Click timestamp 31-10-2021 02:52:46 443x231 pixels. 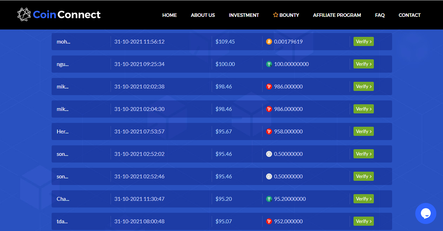click(139, 177)
